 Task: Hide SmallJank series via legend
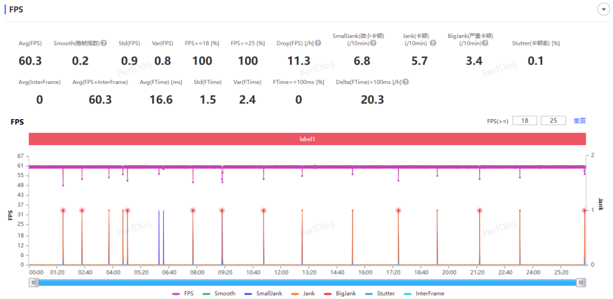tap(263, 293)
